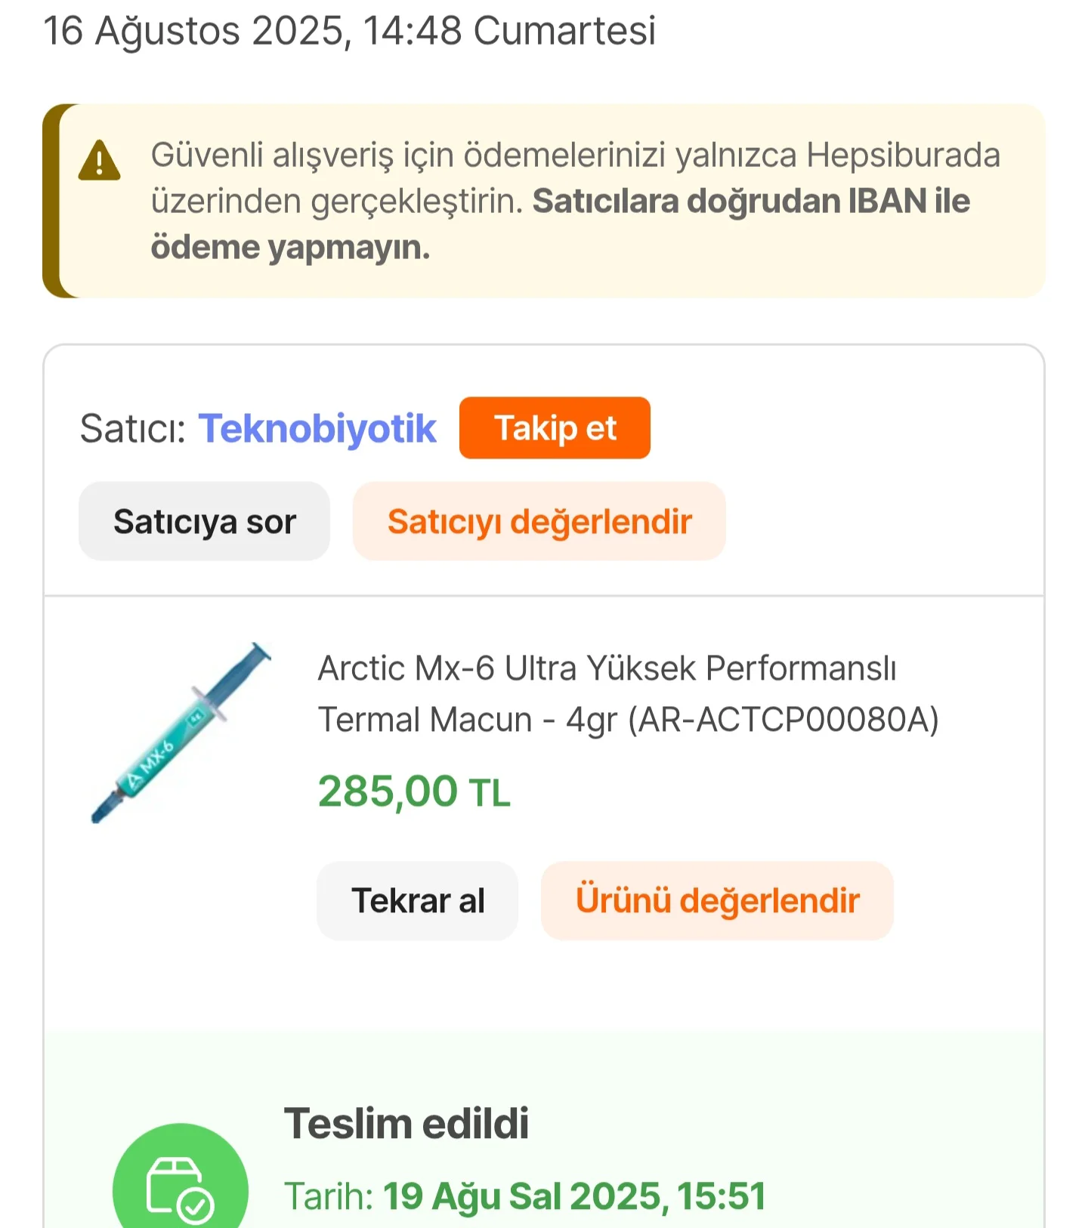Screen dimensions: 1088x1228
Task: Review the item via Ürünü değerlendir
Action: click(x=717, y=900)
